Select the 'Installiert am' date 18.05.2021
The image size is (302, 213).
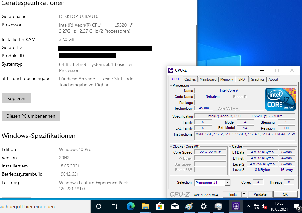(69, 166)
